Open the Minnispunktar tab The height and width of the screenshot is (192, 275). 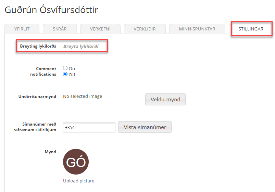[x=197, y=29]
